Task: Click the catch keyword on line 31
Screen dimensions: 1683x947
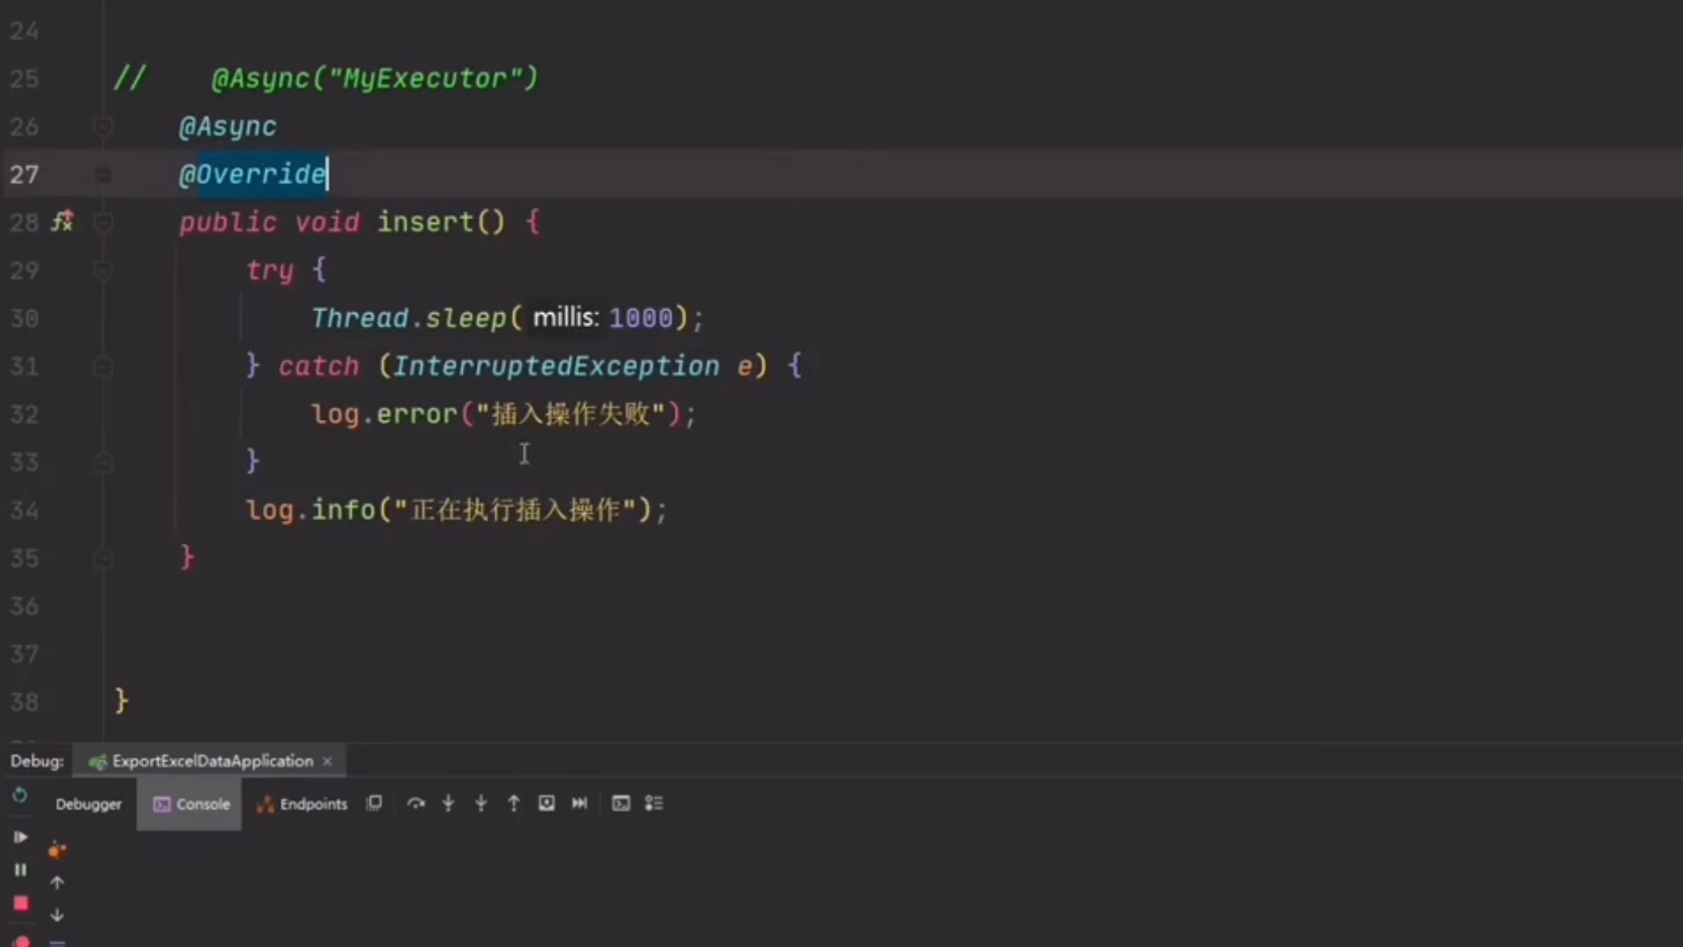Action: pos(319,367)
